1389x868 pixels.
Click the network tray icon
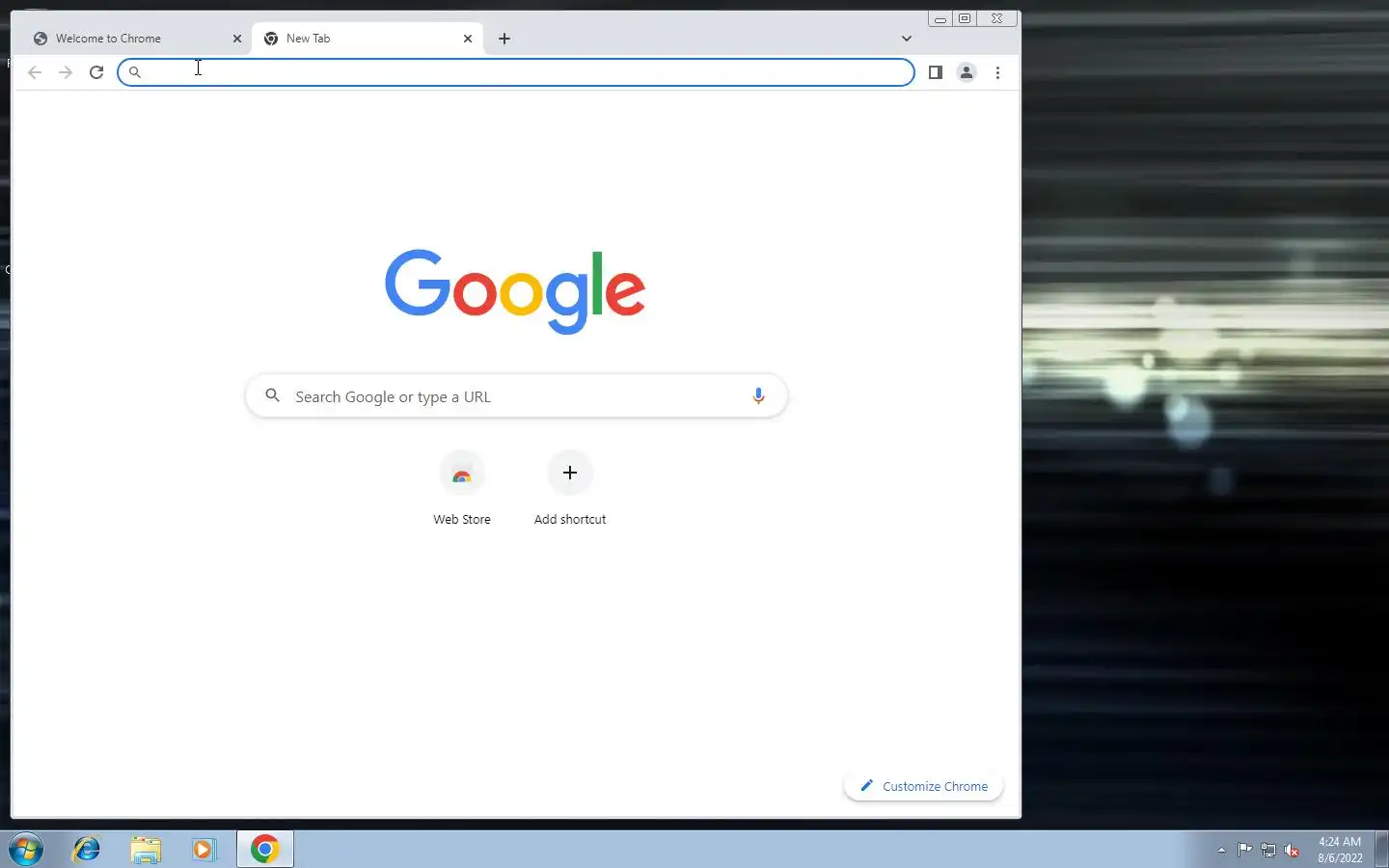coord(1268,850)
